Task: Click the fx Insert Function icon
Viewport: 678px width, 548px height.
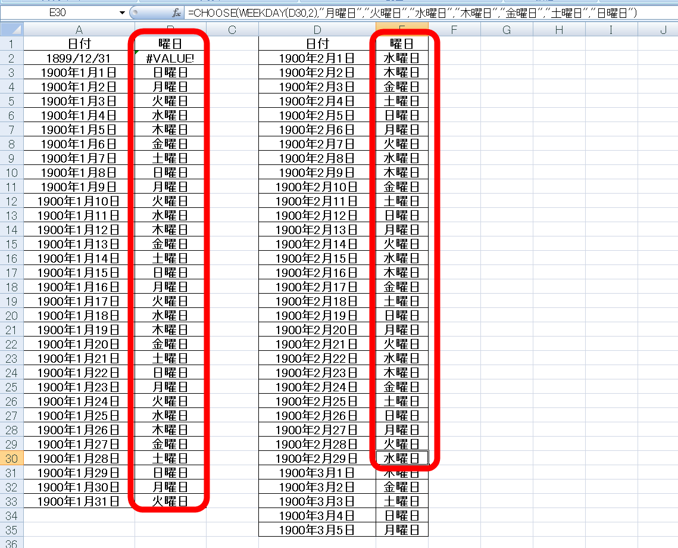Action: coord(176,13)
